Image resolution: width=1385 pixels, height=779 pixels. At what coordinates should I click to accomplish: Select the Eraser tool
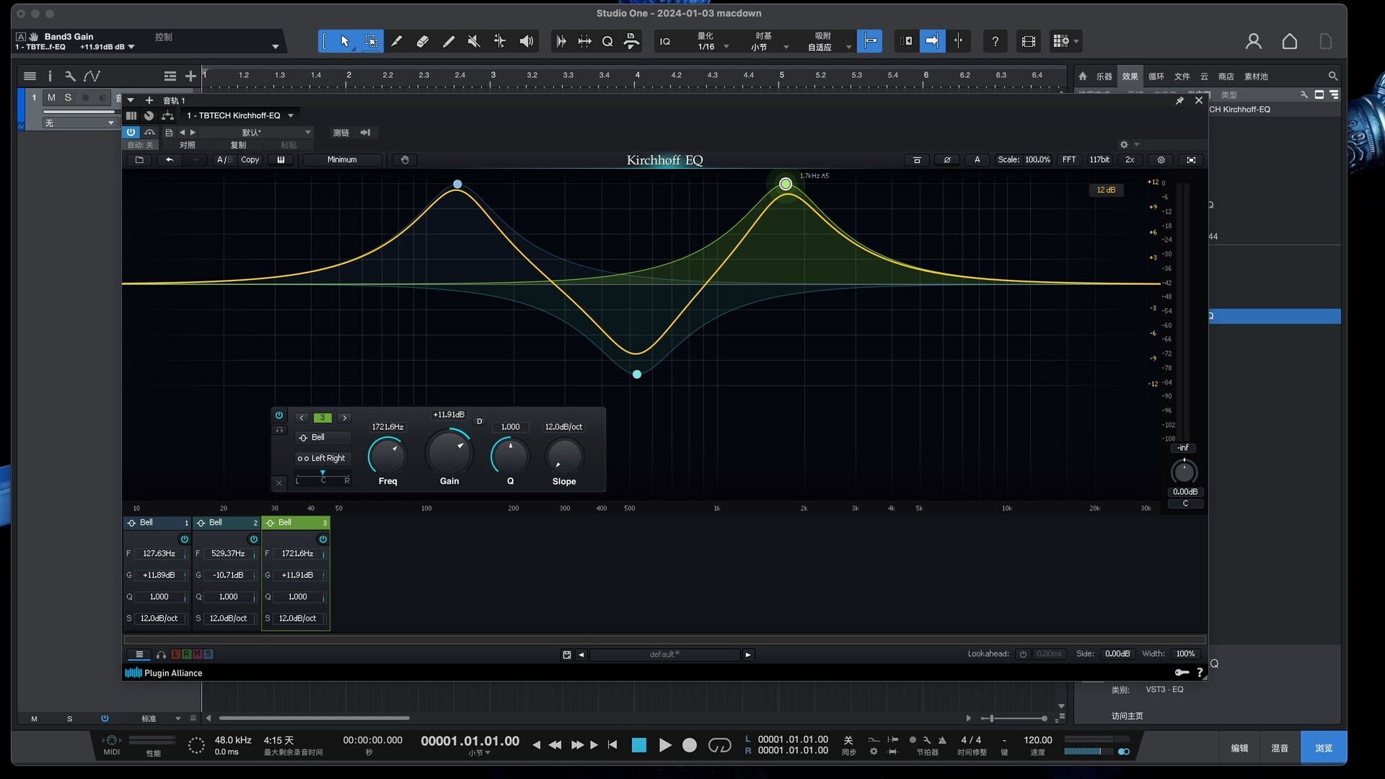coord(423,41)
